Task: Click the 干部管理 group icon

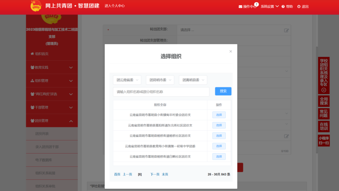Action: click(x=32, y=107)
